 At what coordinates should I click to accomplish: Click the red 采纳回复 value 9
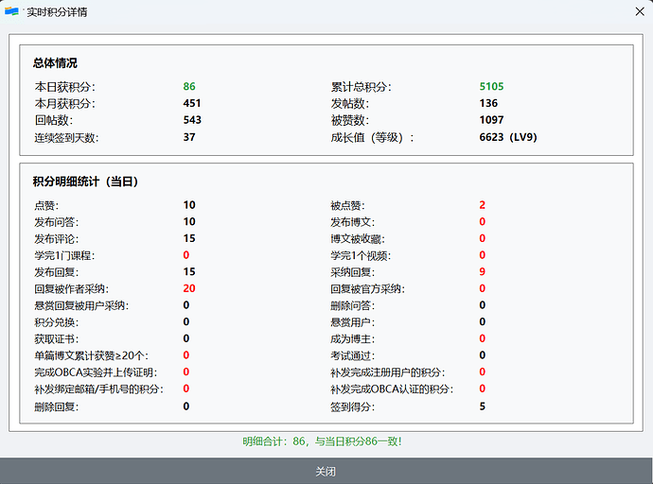coord(482,271)
